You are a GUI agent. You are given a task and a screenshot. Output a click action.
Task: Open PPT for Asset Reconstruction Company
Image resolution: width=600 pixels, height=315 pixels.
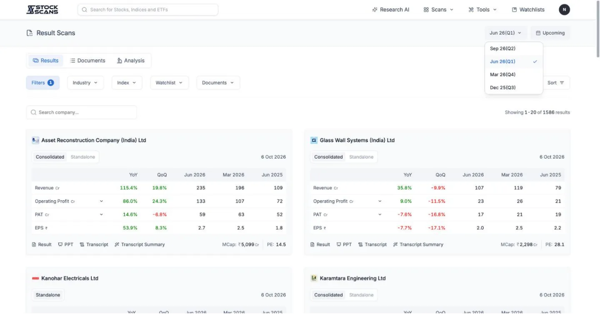65,245
